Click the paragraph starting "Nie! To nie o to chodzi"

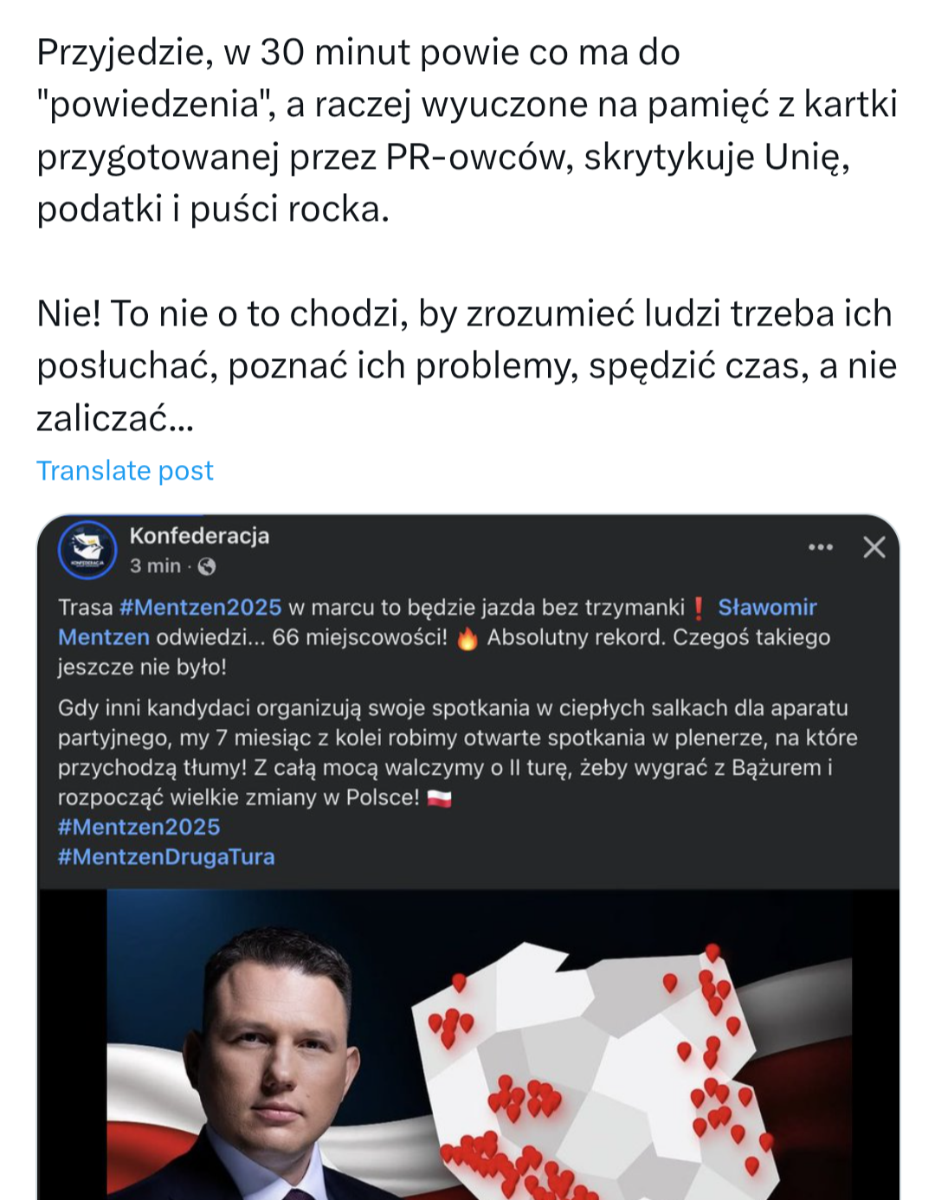467,365
